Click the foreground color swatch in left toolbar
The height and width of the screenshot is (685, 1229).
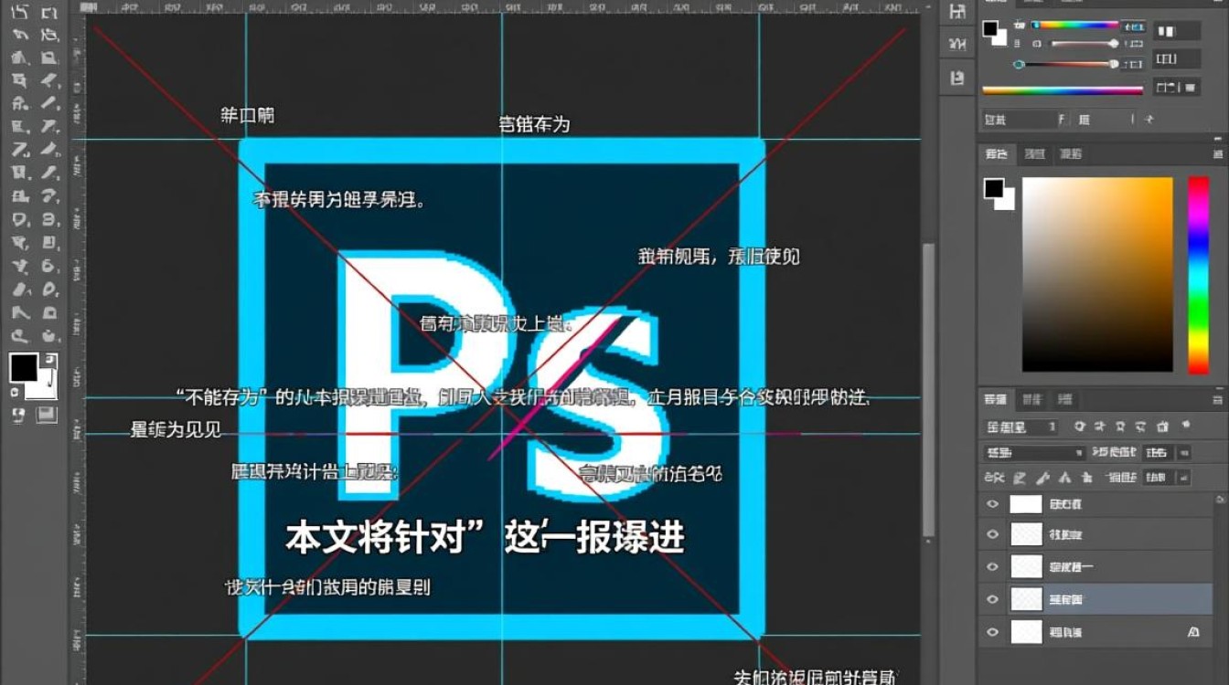pyautogui.click(x=23, y=368)
